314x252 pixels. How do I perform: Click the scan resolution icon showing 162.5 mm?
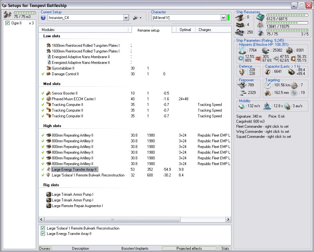pos(267,93)
